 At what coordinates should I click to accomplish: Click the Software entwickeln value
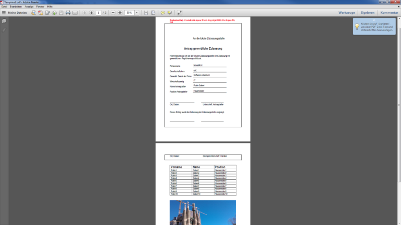202,75
